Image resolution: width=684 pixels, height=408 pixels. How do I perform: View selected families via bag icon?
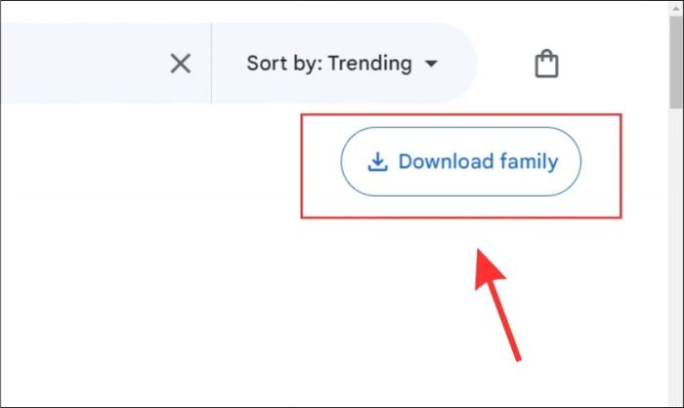click(546, 64)
